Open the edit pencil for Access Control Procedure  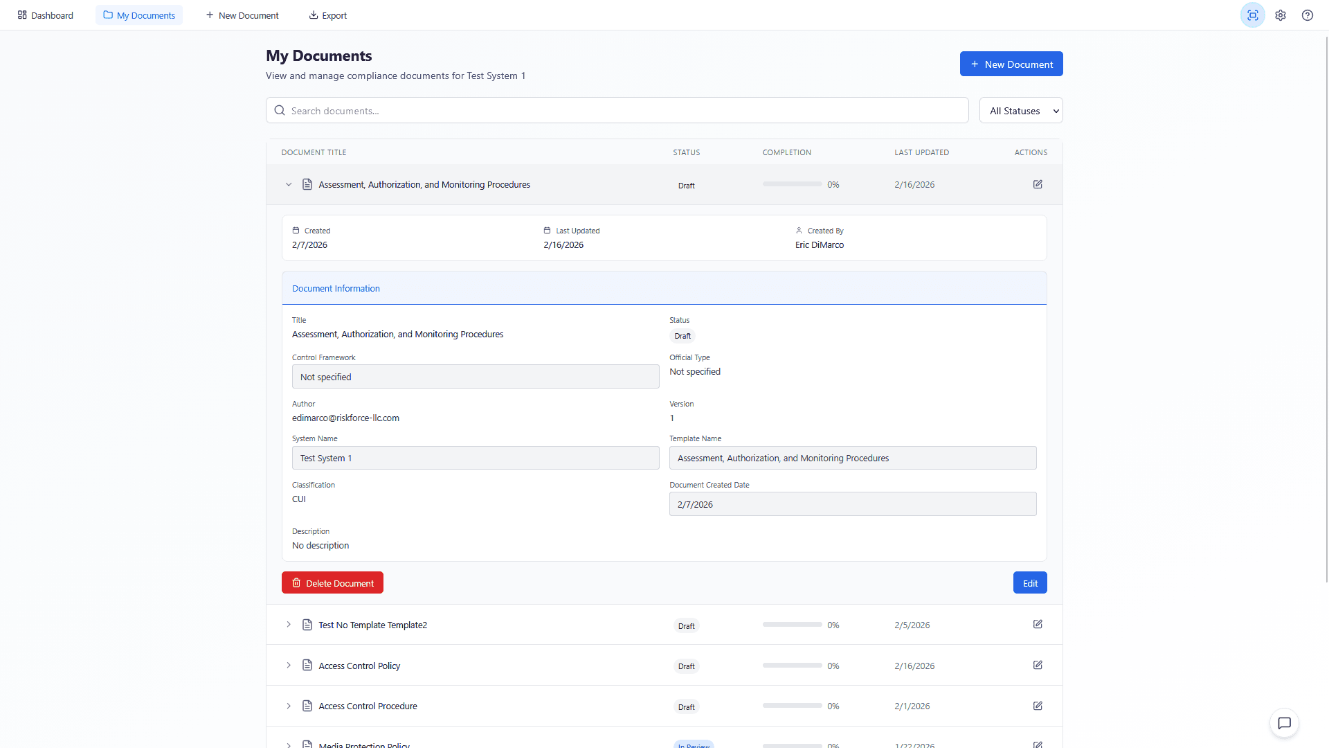point(1037,705)
